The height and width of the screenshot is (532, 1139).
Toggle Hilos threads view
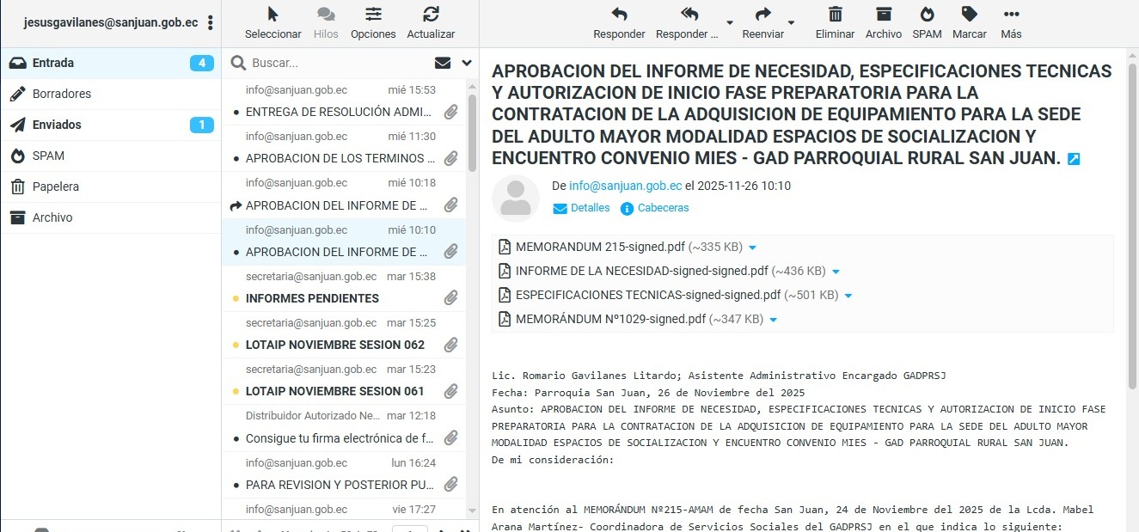(326, 15)
